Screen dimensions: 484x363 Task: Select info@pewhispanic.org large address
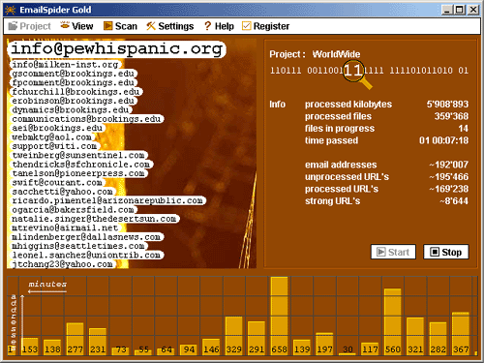[116, 49]
